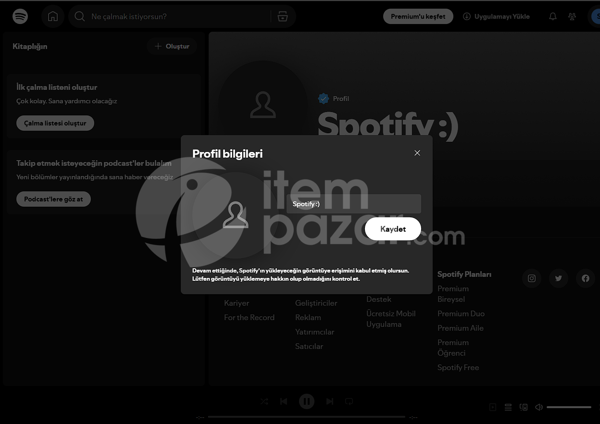
Task: Click Premium'u keşfet button
Action: tap(418, 16)
